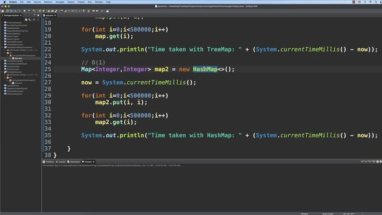The height and width of the screenshot is (215, 382).
Task: Maximize the Package Explorer view
Action: [x=38, y=15]
